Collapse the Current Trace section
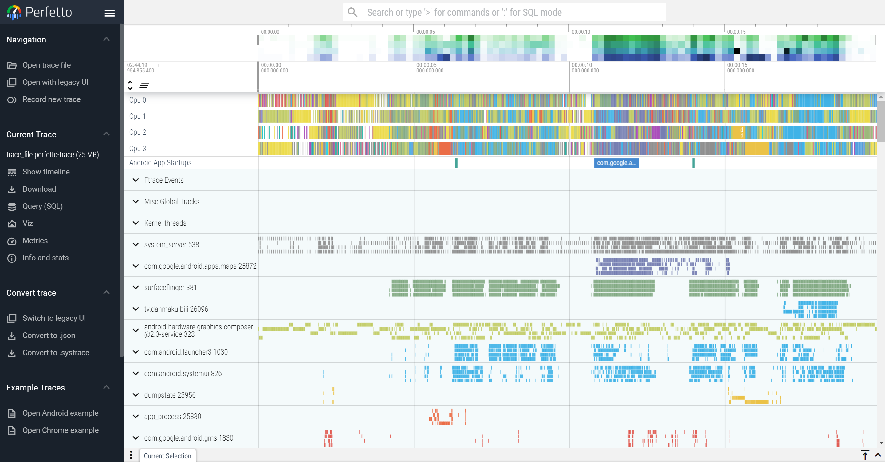The height and width of the screenshot is (462, 885). click(x=107, y=134)
